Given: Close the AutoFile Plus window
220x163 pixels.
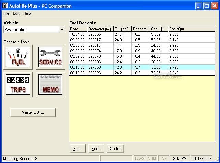Looking at the screenshot, I should (x=215, y=6).
